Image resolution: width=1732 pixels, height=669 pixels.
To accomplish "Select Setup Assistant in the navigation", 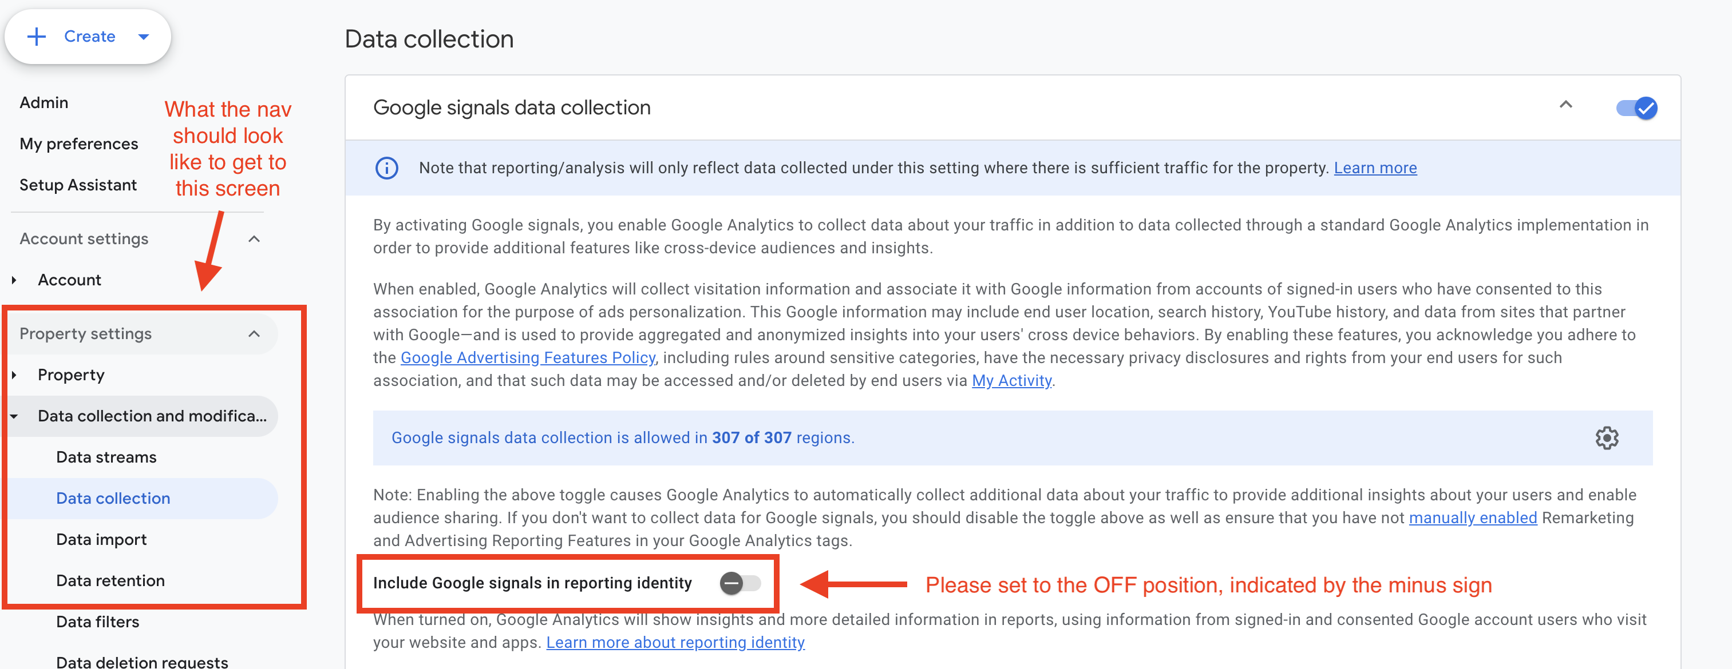I will click(78, 184).
